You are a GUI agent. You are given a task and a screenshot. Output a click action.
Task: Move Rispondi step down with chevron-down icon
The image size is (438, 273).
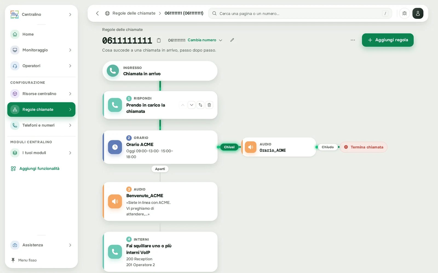click(192, 105)
